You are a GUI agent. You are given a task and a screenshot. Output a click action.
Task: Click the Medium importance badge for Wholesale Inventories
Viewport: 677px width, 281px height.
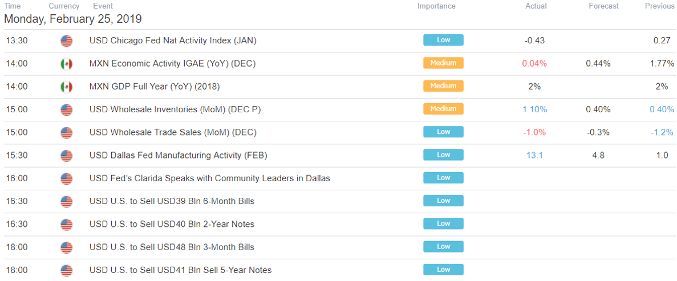pos(443,109)
